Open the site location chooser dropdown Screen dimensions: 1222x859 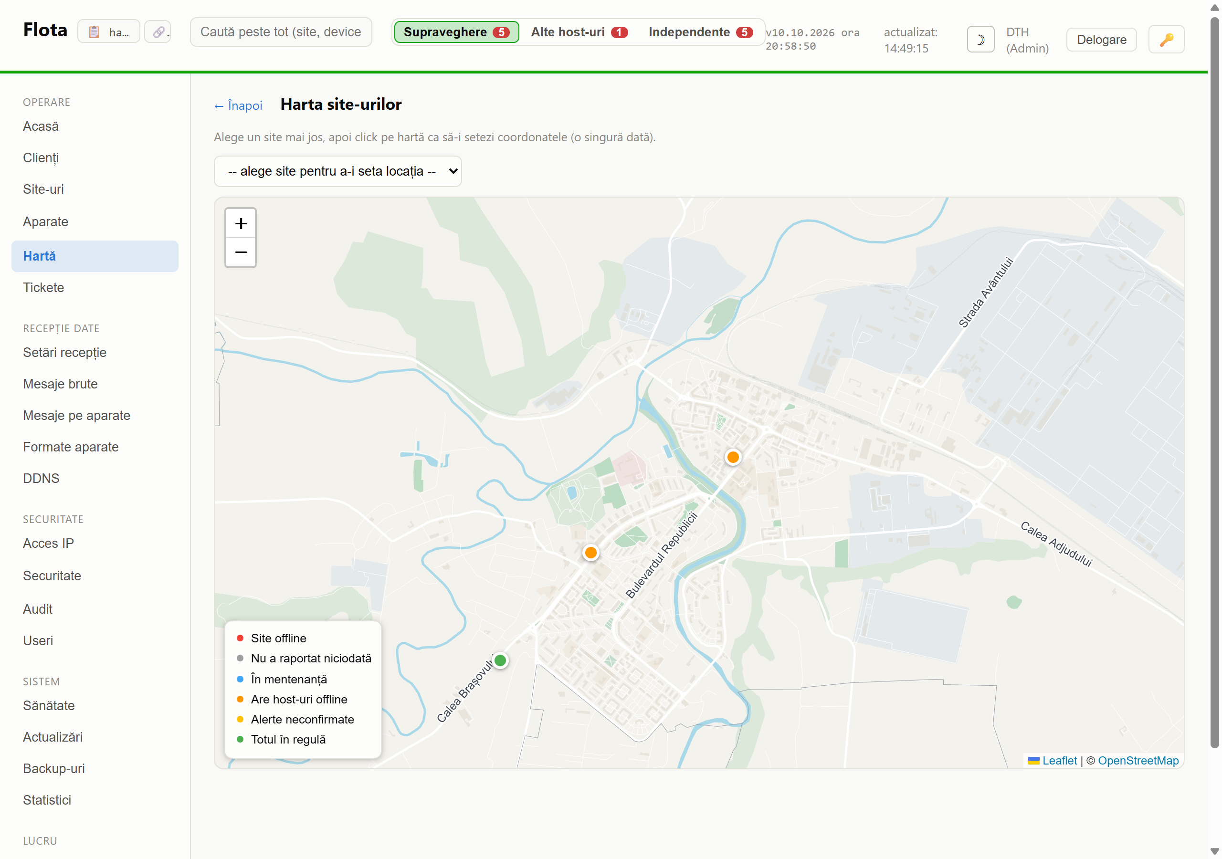[x=338, y=171]
